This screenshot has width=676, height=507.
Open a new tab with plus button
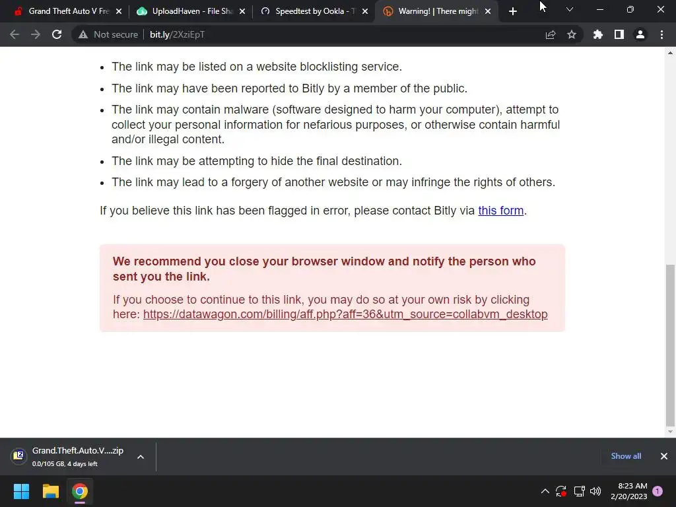(512, 12)
